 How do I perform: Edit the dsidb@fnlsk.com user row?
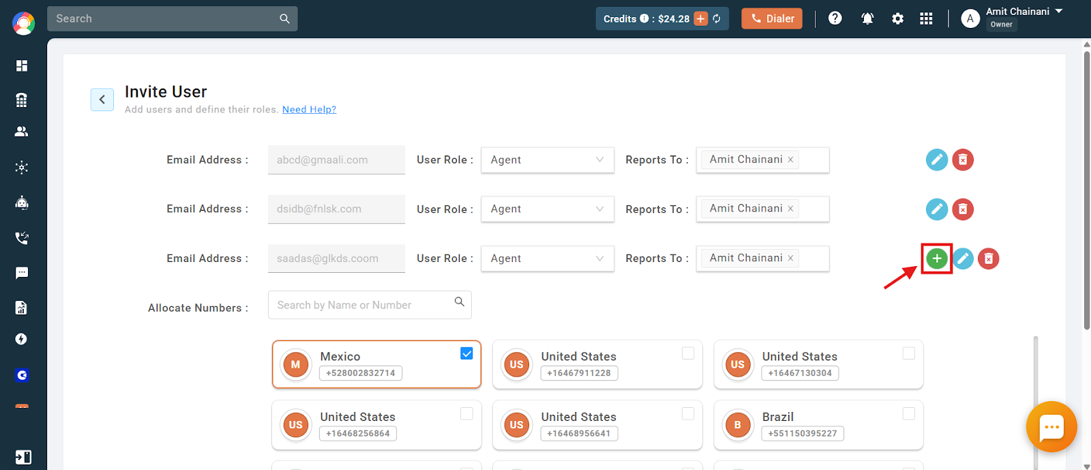pos(937,209)
